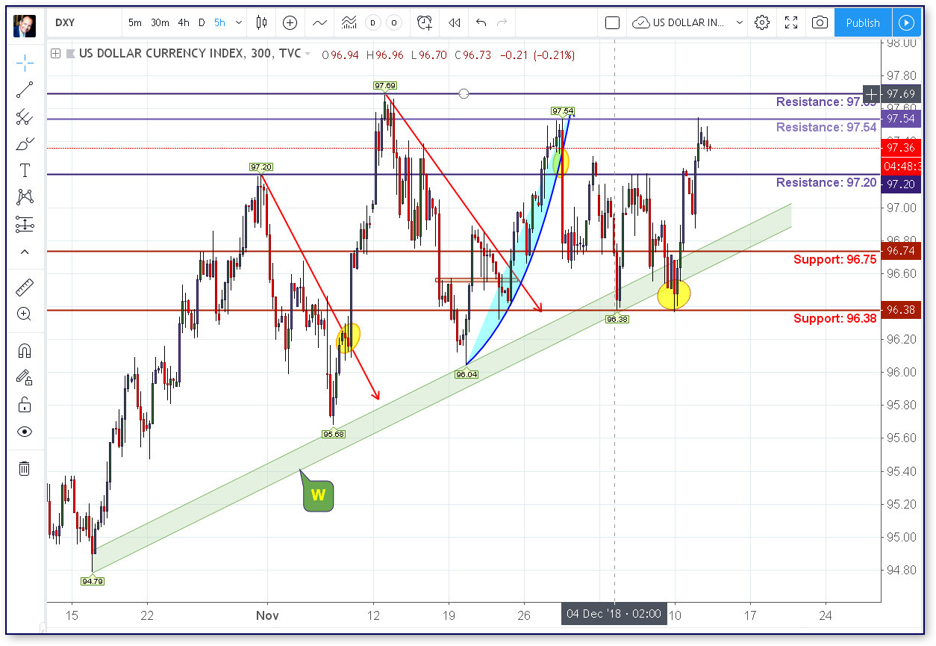Expand the chart legend plus box
The width and height of the screenshot is (936, 646).
(55, 54)
